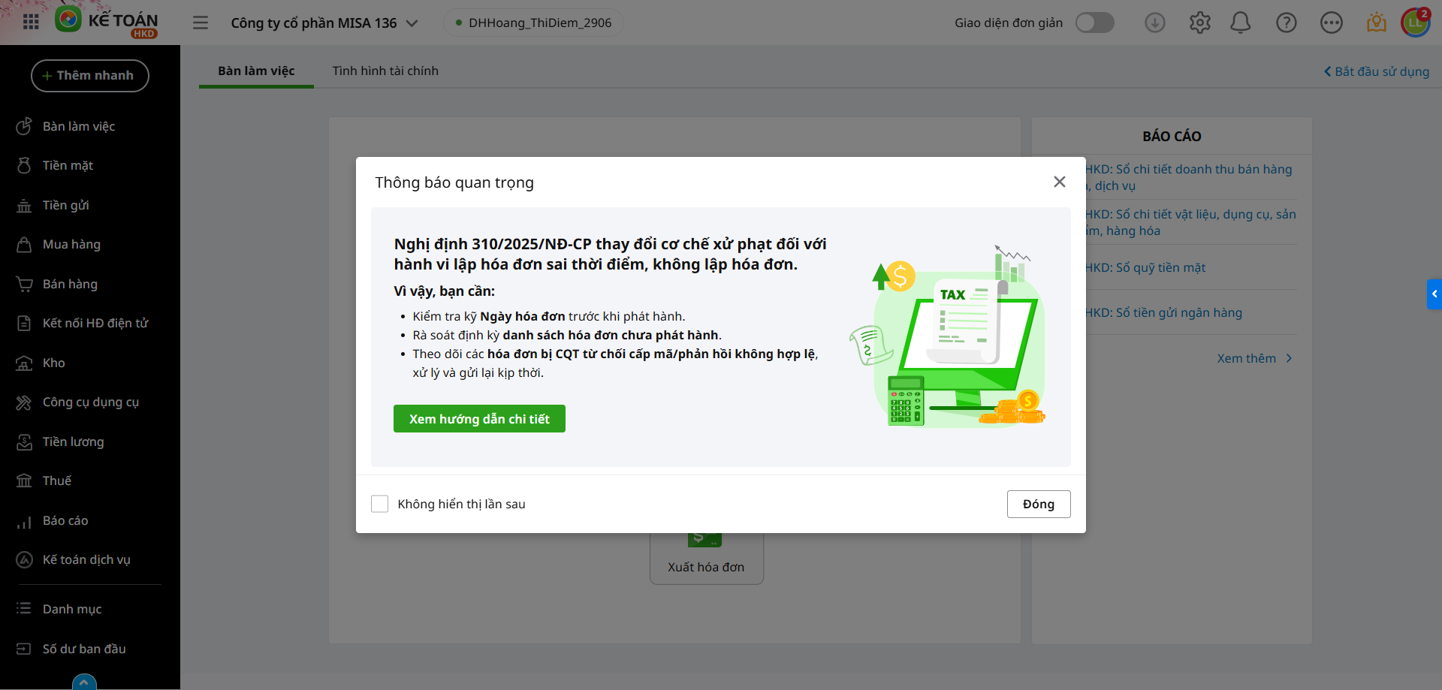Open the chat message bubble icon
This screenshot has width=1442, height=690.
point(1331,23)
